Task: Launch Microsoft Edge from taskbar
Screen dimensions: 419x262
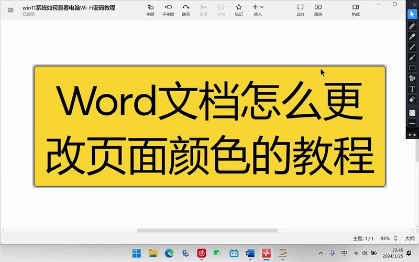Action: pos(169,253)
